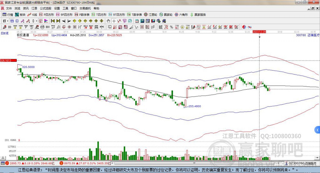Expand the candlestick style dropdown arrow

point(37,21)
